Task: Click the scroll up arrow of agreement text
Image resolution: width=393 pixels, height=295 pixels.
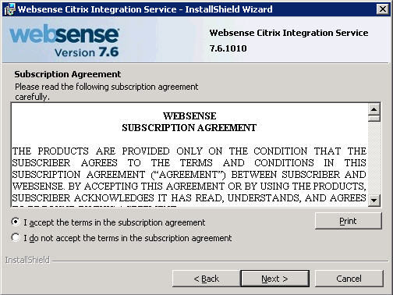Action: (x=374, y=109)
